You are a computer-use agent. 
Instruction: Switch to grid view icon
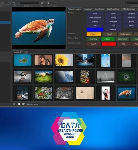(19, 104)
